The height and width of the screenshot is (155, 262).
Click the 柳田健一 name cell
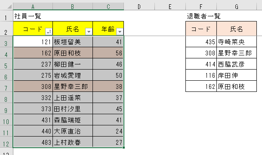(73, 64)
